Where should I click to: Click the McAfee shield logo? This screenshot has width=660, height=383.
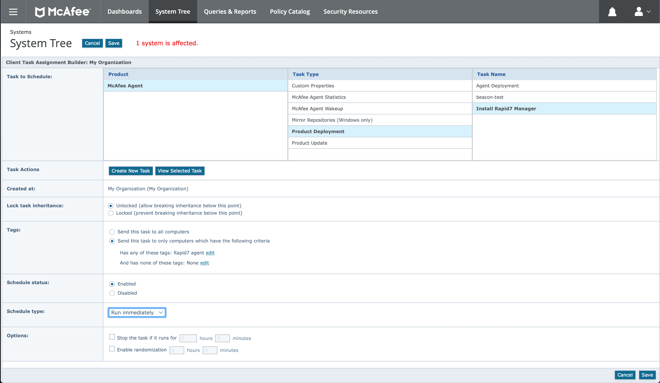[40, 12]
